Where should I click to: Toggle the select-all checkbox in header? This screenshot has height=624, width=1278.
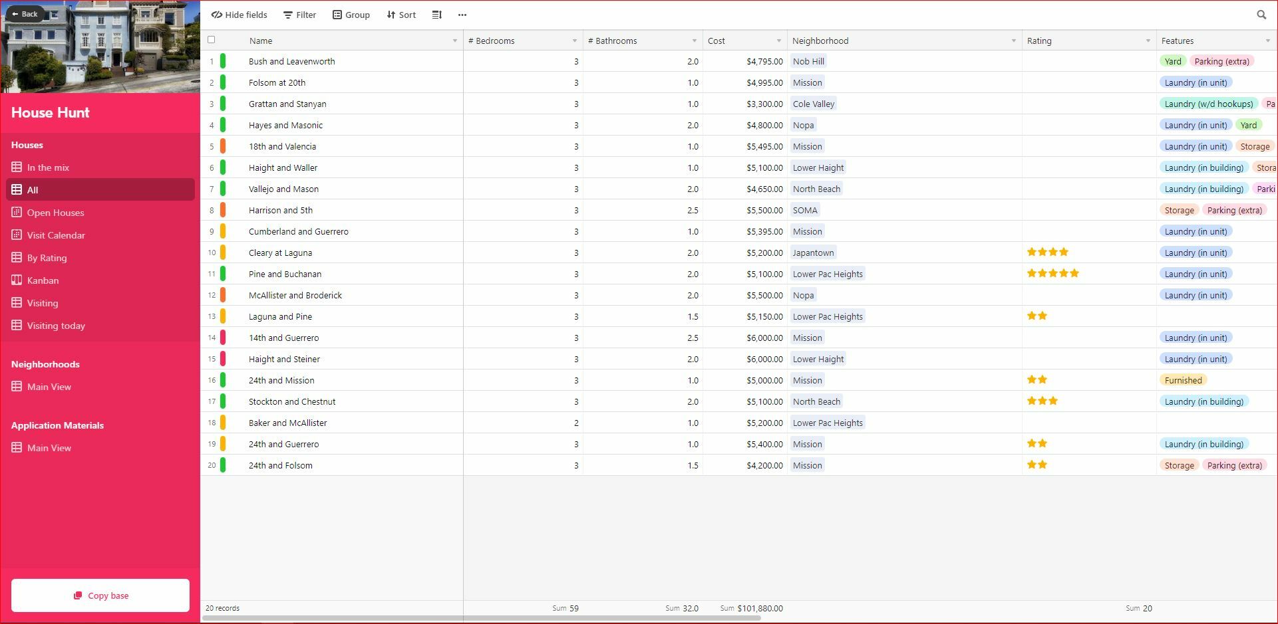212,40
